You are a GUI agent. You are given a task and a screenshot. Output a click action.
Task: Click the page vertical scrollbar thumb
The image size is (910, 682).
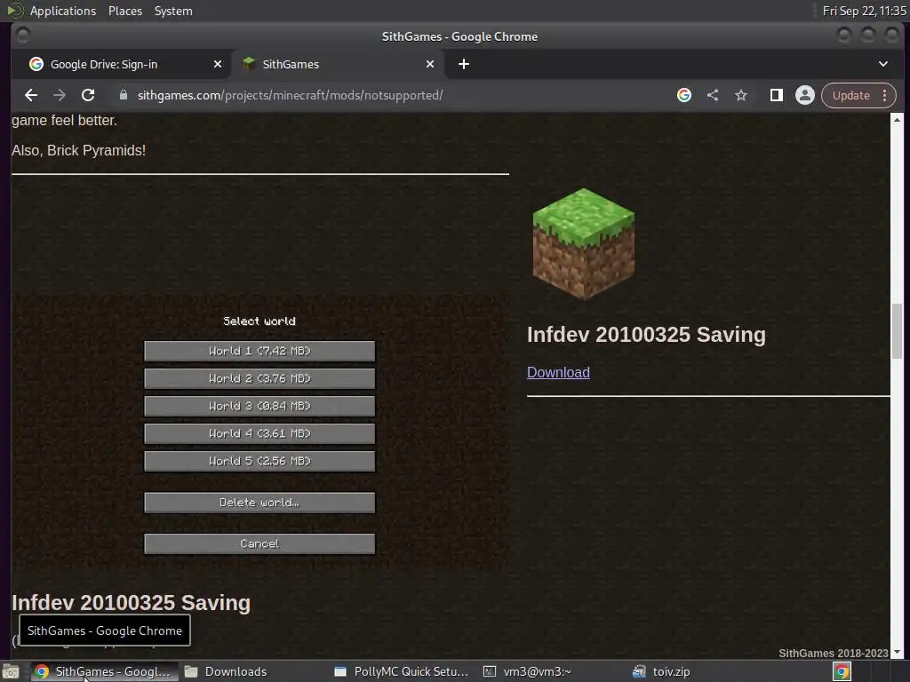(898, 330)
